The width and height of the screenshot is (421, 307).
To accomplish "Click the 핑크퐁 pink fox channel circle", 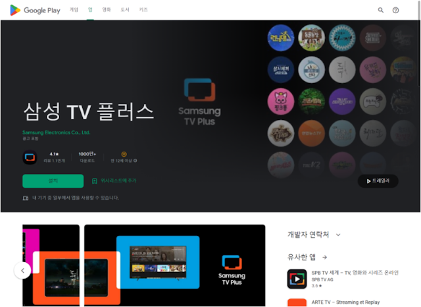I will tap(281, 101).
